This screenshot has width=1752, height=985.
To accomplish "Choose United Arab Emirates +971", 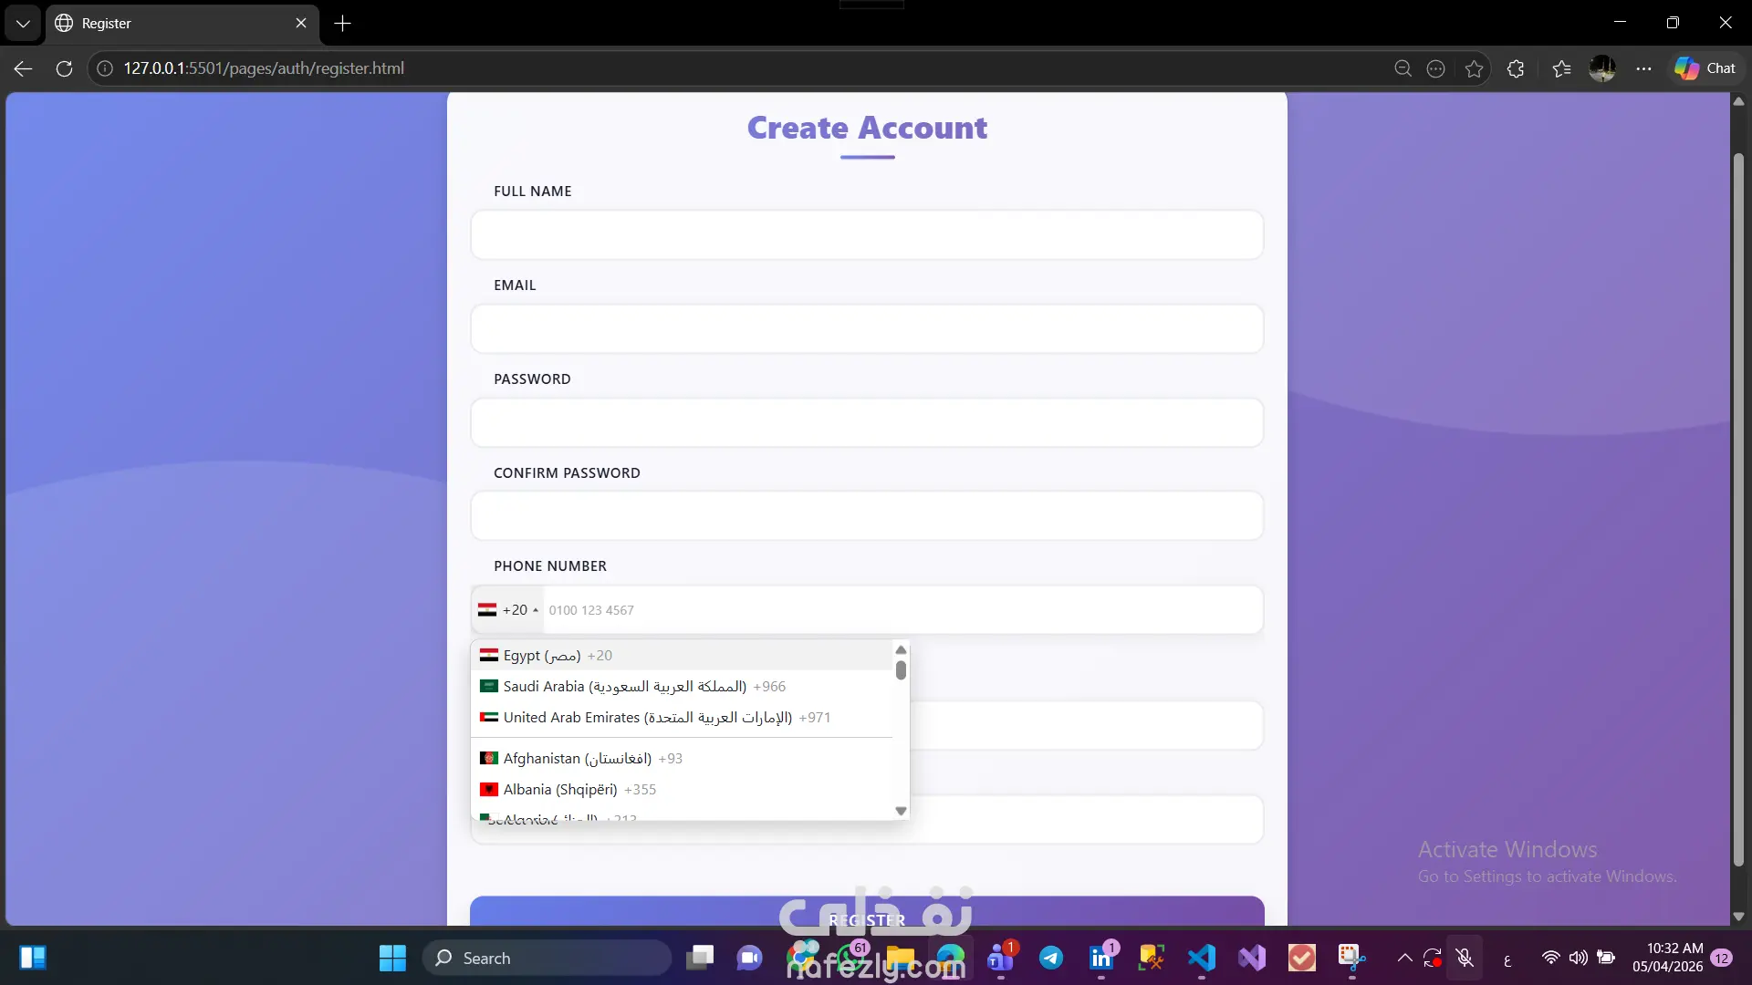I will point(682,718).
